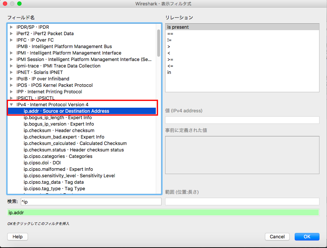Choose the != relation
327x248 pixels.
tap(242, 40)
